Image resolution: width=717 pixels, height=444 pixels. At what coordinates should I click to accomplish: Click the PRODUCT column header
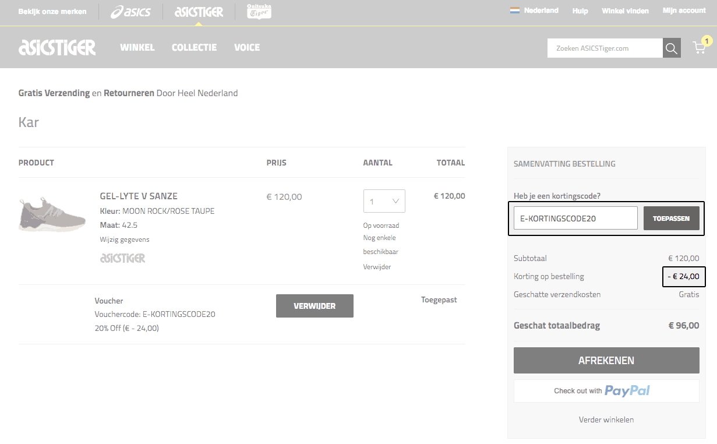[x=36, y=163]
